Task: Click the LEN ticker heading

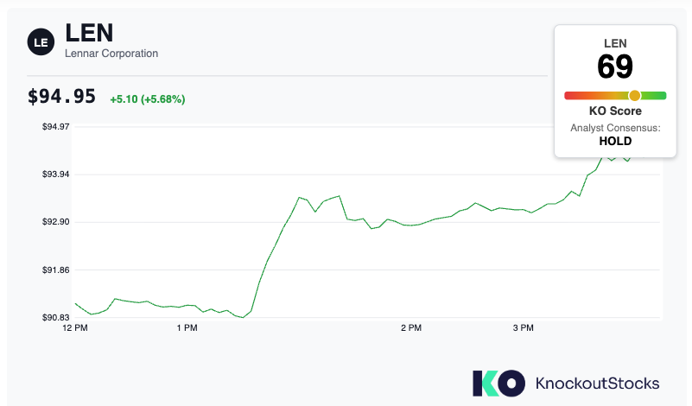Action: [x=89, y=33]
